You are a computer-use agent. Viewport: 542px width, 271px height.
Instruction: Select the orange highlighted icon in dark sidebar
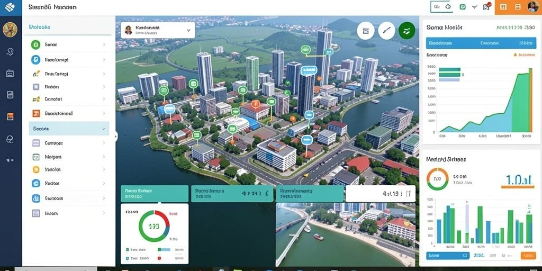[x=10, y=117]
